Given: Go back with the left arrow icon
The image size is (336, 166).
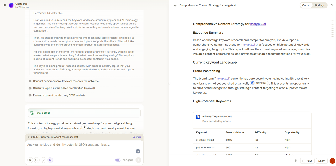Looking at the screenshot, I should pyautogui.click(x=175, y=5).
